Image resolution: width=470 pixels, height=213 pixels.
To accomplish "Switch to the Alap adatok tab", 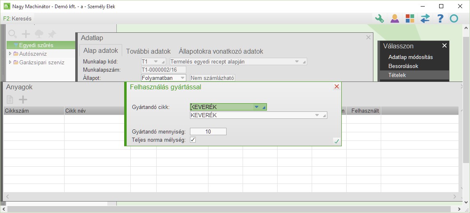I will point(101,50).
